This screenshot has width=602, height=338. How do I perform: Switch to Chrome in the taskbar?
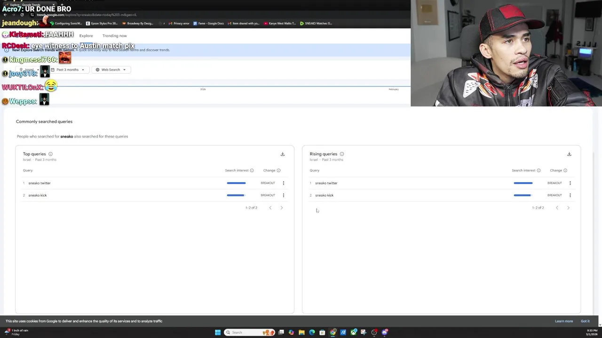[x=333, y=332]
